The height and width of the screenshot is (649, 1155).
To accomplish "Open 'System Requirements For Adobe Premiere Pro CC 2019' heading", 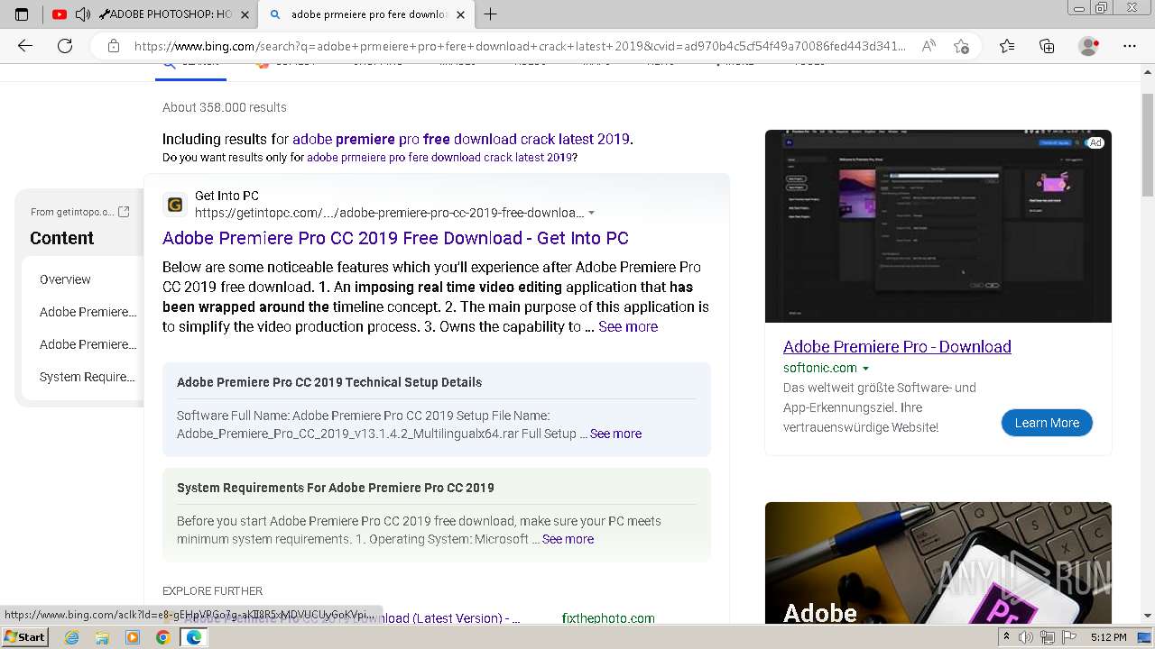I will point(336,488).
